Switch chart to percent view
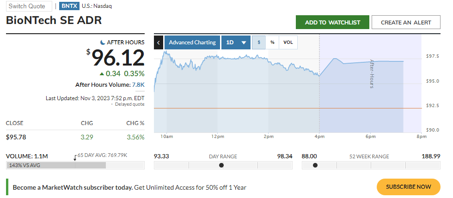453x198 pixels. [272, 42]
